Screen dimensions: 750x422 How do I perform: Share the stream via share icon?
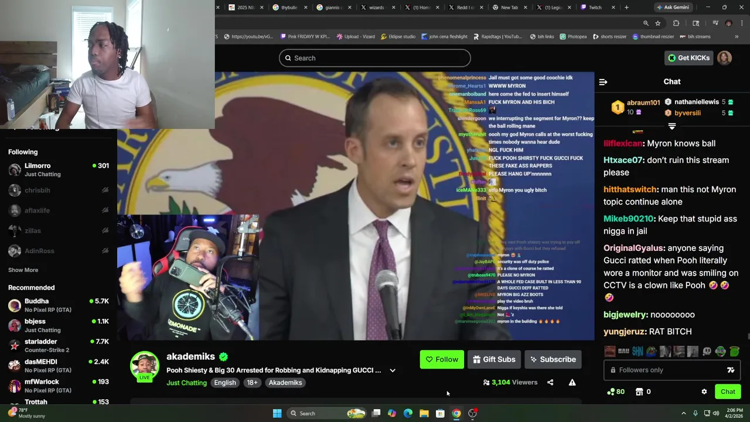(550, 383)
